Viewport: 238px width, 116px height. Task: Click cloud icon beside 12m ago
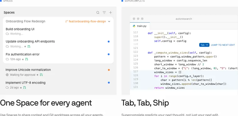7,59
